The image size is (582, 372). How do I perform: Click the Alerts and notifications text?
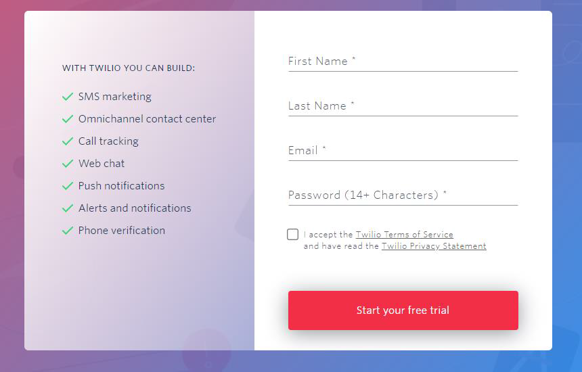[135, 208]
